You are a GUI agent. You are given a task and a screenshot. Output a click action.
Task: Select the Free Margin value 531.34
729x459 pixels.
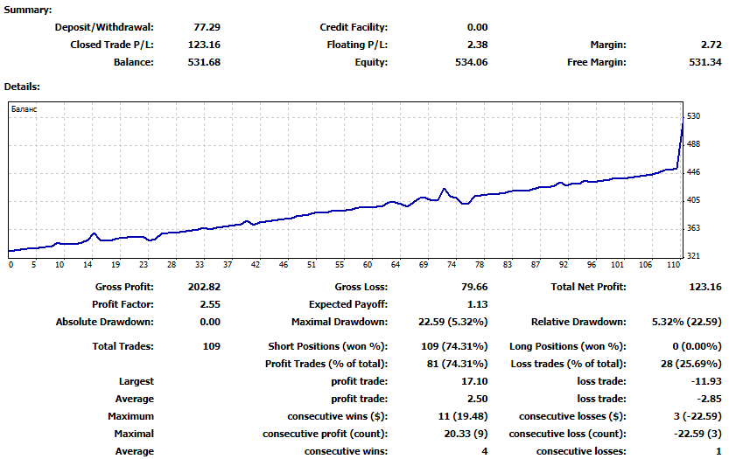705,62
